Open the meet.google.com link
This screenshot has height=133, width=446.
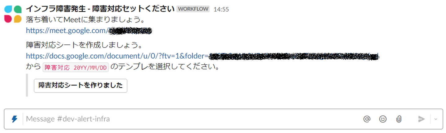tap(89, 31)
